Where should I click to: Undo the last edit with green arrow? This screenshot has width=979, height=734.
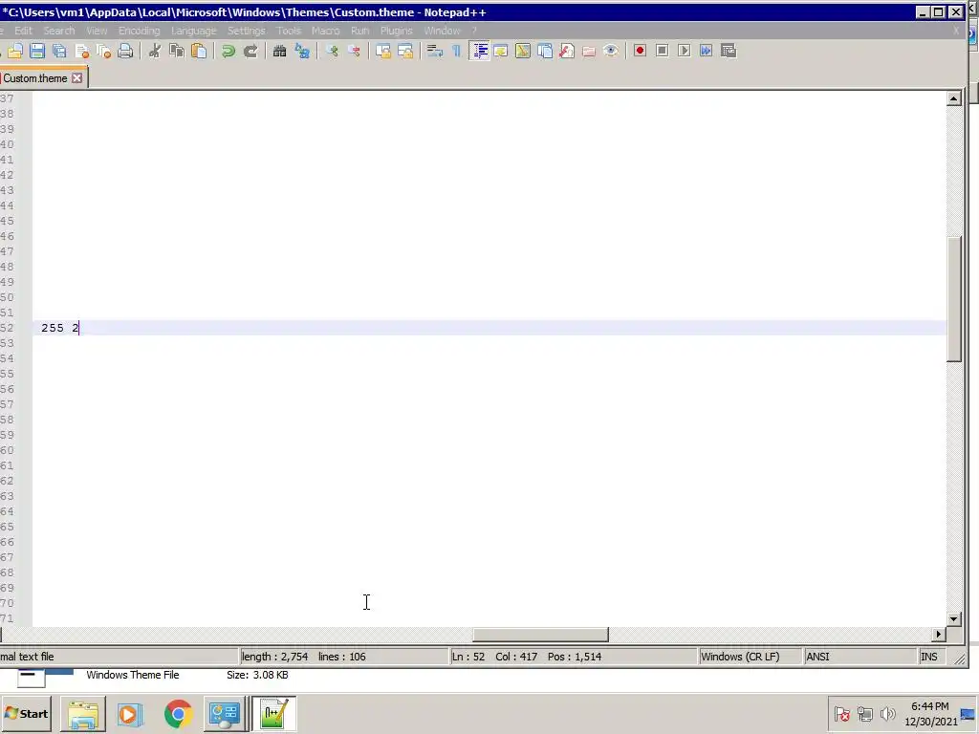point(228,52)
